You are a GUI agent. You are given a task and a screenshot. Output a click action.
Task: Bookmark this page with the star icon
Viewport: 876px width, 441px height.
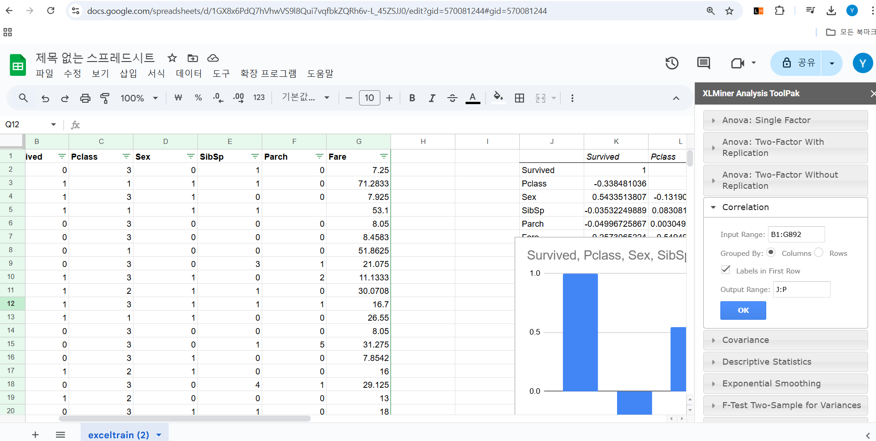[730, 11]
